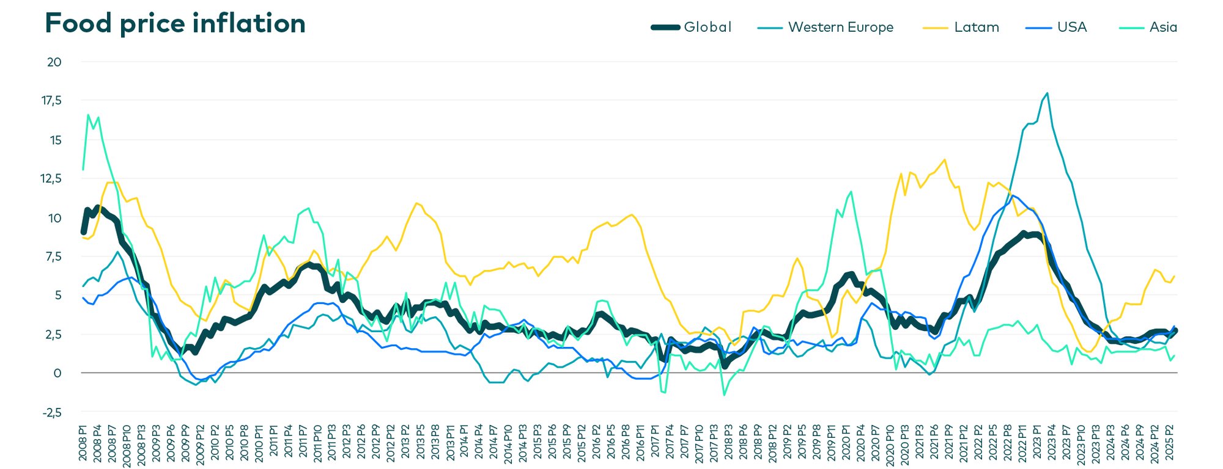The height and width of the screenshot is (469, 1223).
Task: Click the 20 y-axis label
Action: click(54, 62)
